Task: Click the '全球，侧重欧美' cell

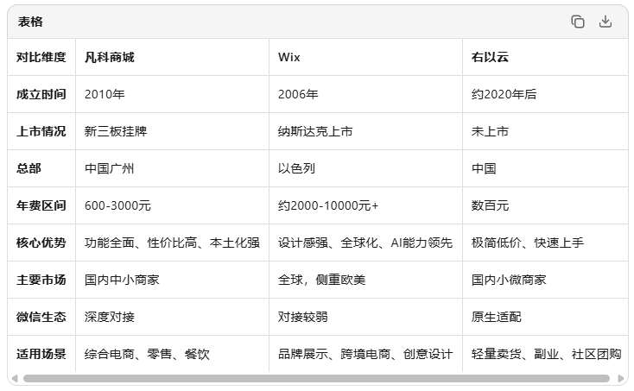Action: [x=365, y=280]
